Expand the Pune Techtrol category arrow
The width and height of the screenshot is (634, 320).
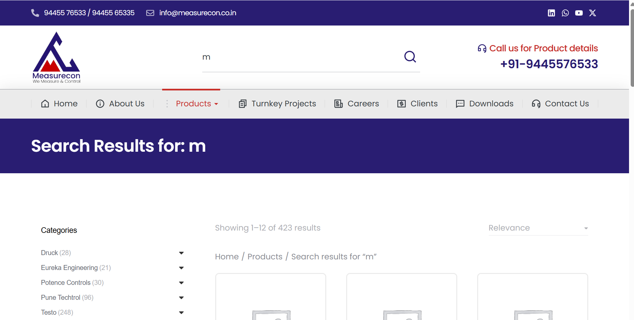pos(181,298)
